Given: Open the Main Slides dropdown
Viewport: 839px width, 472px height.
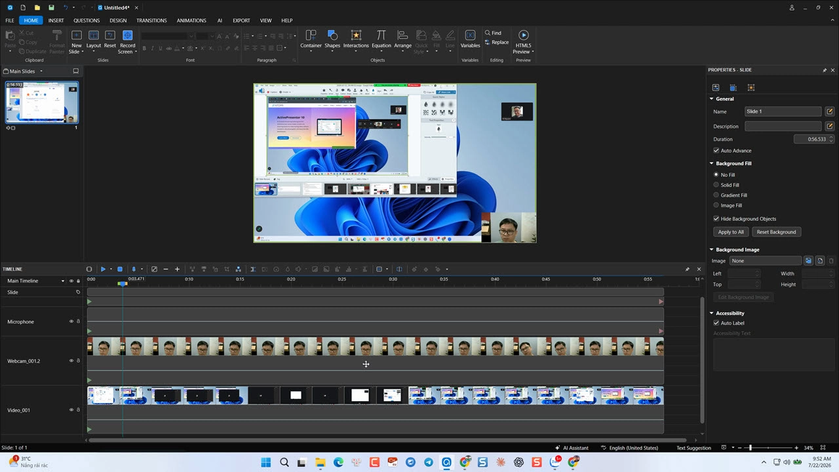Looking at the screenshot, I should coord(41,71).
